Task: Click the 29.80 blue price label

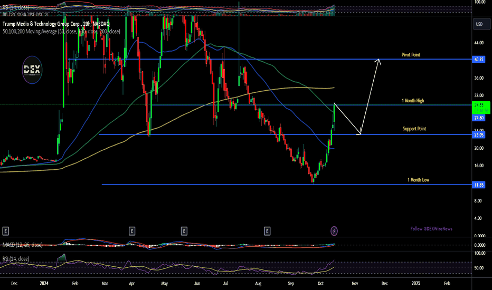Action: point(478,118)
